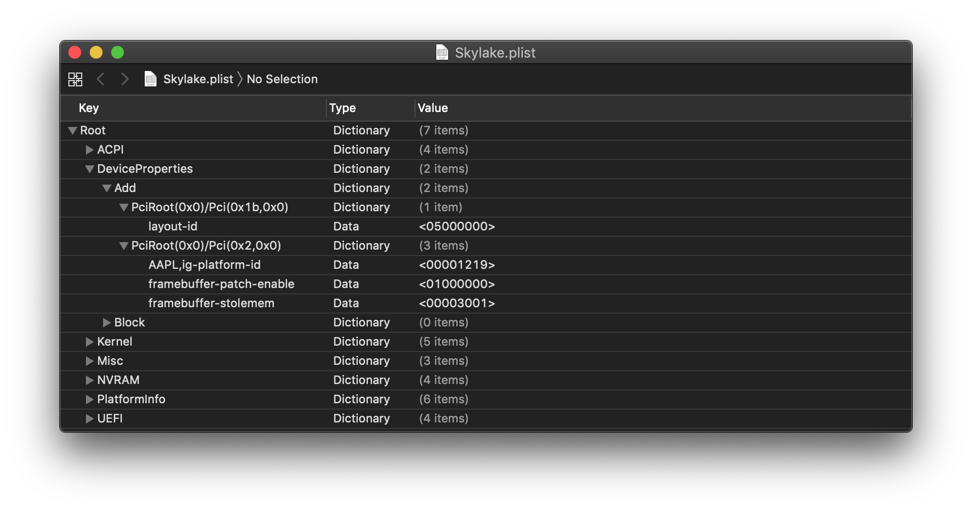Image resolution: width=972 pixels, height=511 pixels.
Task: Open the Skylake.plist breadcrumb menu
Action: pos(198,79)
